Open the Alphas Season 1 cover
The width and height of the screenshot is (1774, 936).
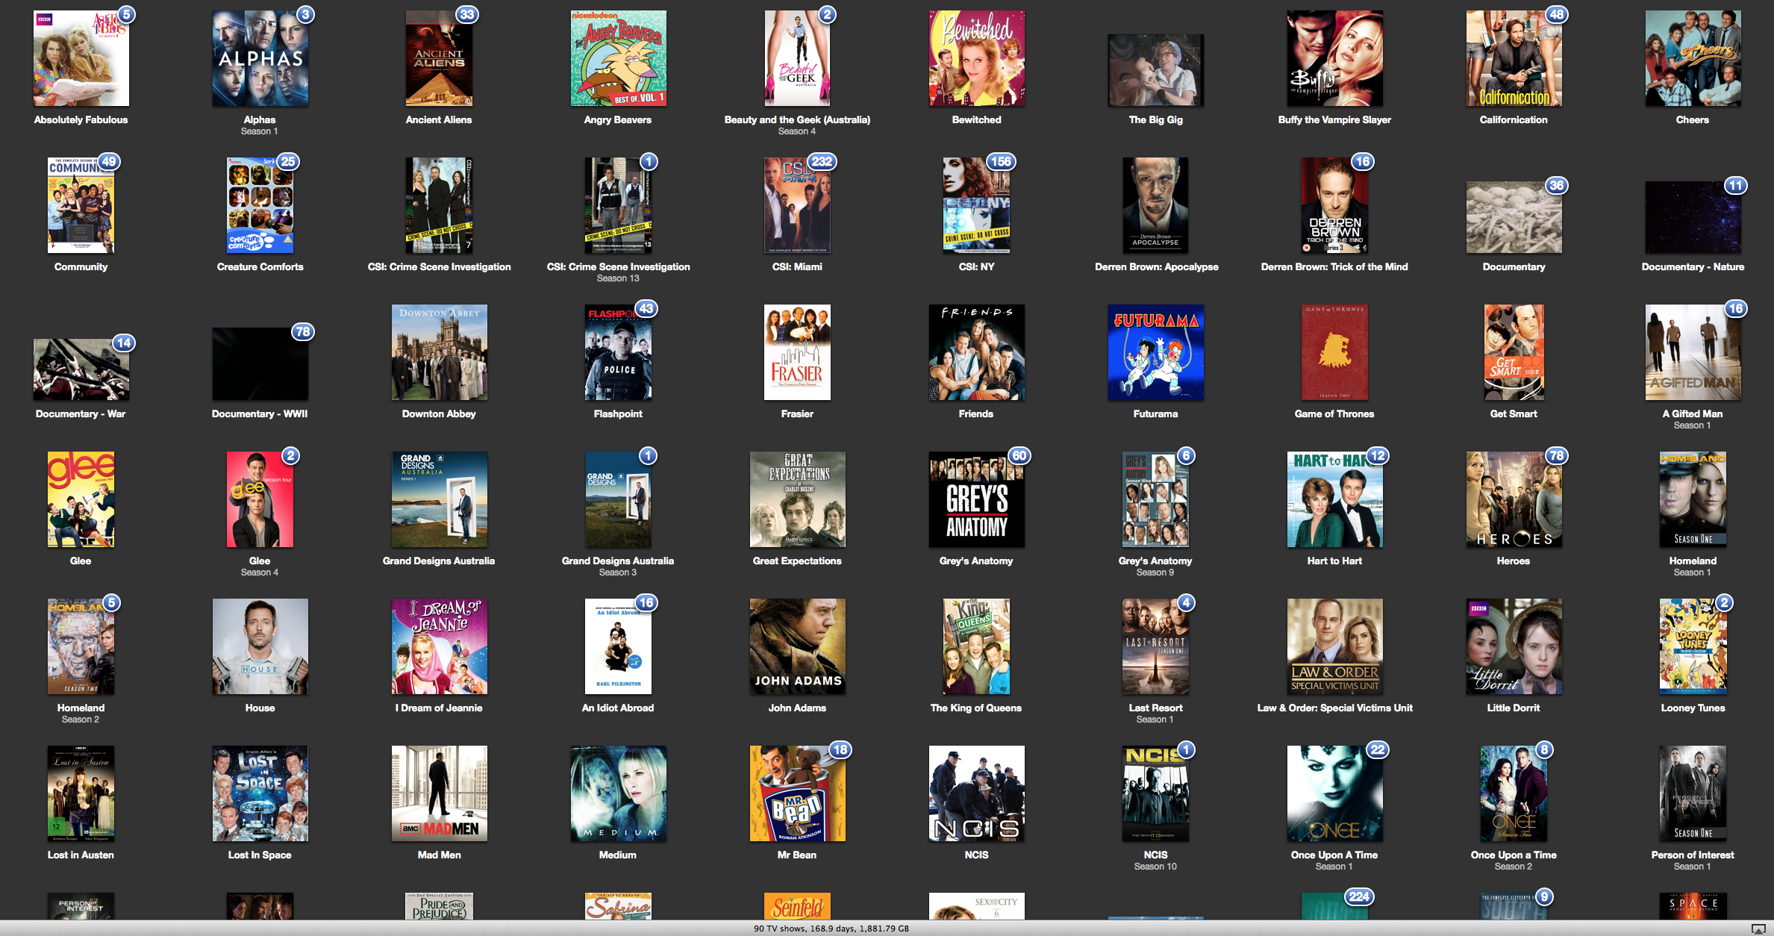[260, 58]
